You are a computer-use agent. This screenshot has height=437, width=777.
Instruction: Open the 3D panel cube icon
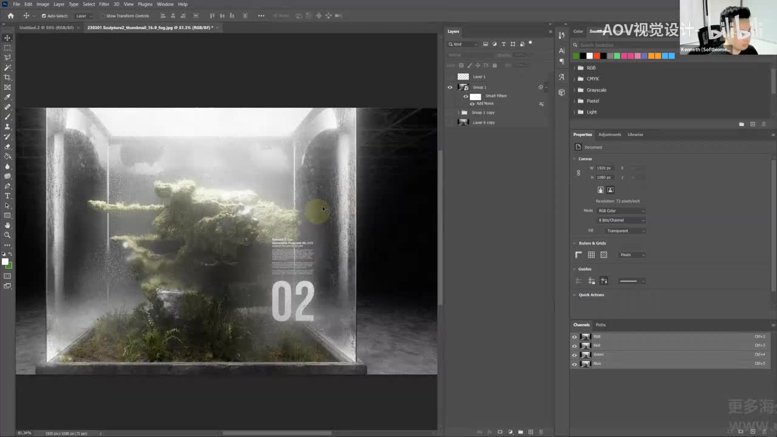(562, 92)
